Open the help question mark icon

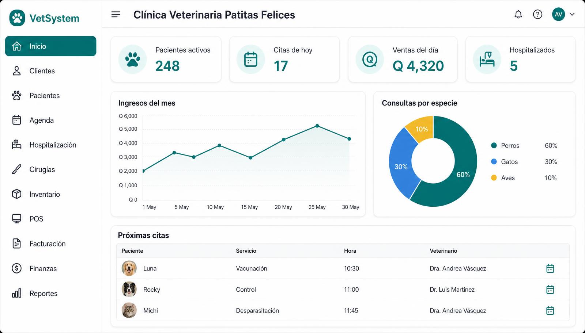(537, 15)
